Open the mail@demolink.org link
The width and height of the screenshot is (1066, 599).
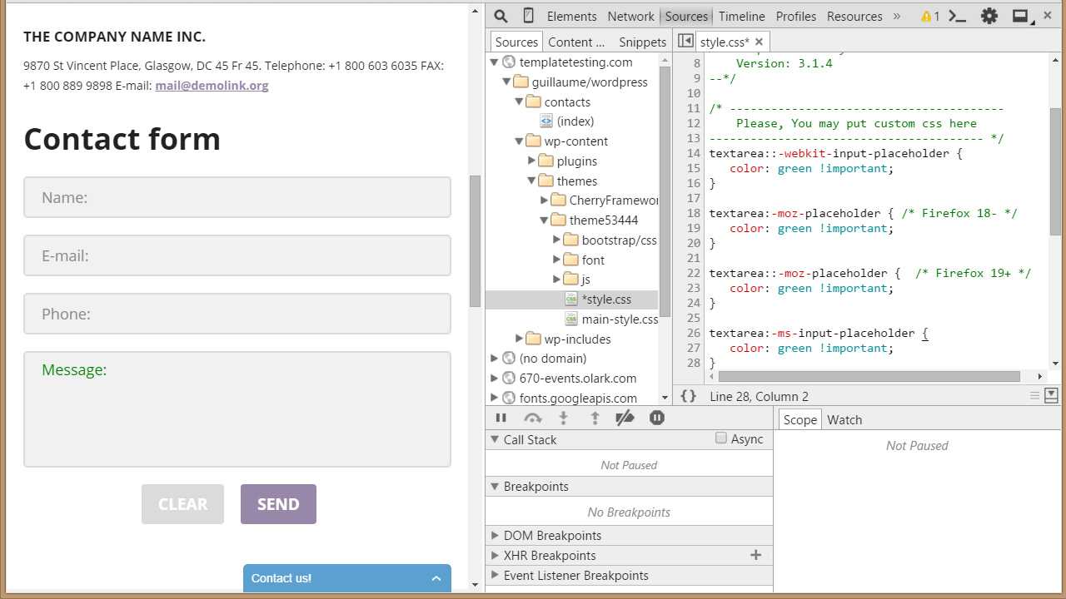tap(212, 85)
